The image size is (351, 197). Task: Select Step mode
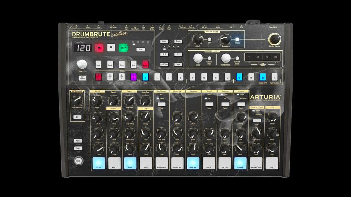pyautogui.click(x=134, y=65)
